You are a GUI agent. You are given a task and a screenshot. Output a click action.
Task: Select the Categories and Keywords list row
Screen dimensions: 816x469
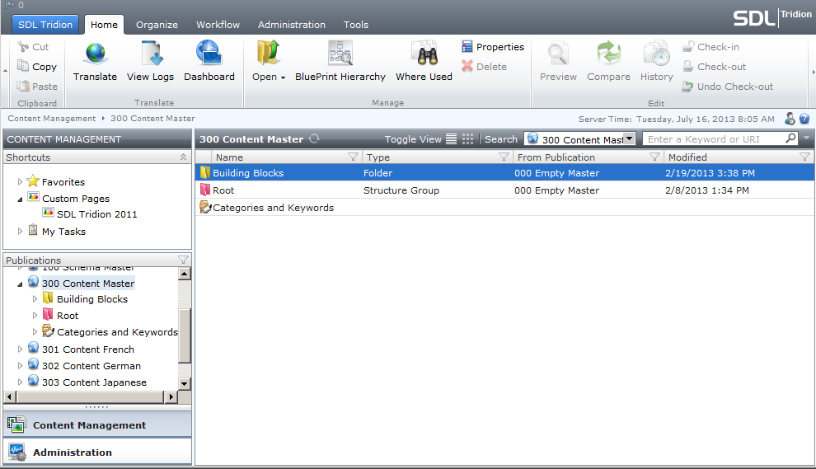click(x=504, y=207)
